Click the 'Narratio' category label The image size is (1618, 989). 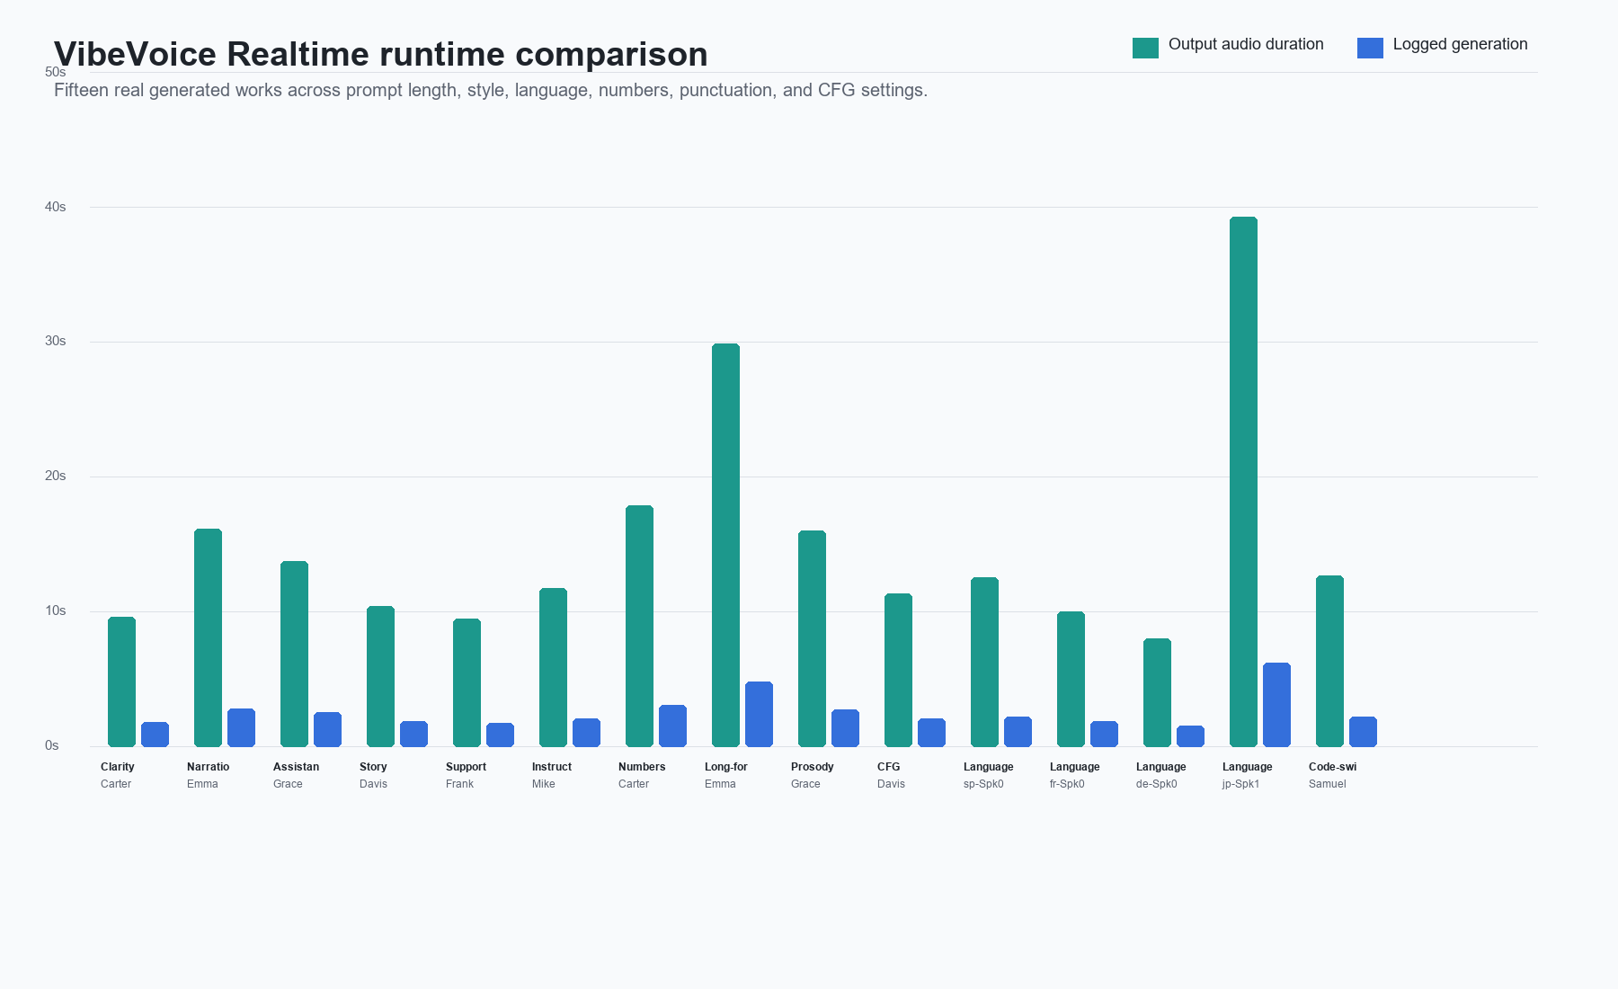(208, 767)
